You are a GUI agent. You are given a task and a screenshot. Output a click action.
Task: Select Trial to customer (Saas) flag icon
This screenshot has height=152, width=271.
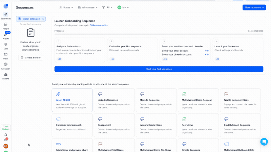[226, 94]
